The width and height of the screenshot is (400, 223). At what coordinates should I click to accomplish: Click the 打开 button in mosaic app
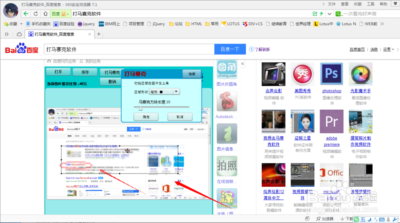click(58, 72)
